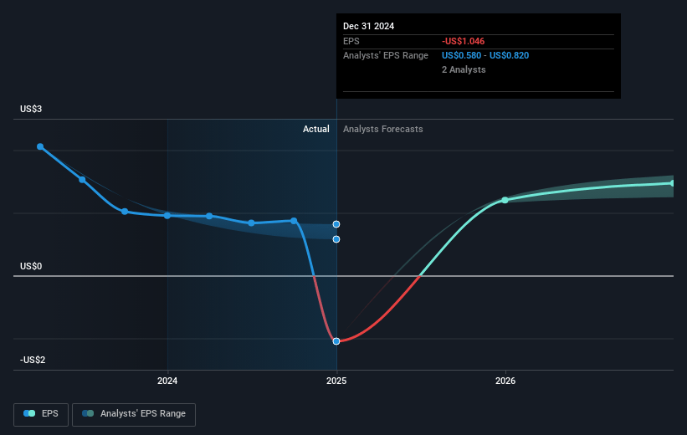The image size is (687, 435).
Task: Click the EPS data point at Dec 31 2024 low
Action: (336, 341)
